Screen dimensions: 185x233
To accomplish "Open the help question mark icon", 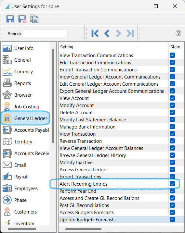I will 178,33.
